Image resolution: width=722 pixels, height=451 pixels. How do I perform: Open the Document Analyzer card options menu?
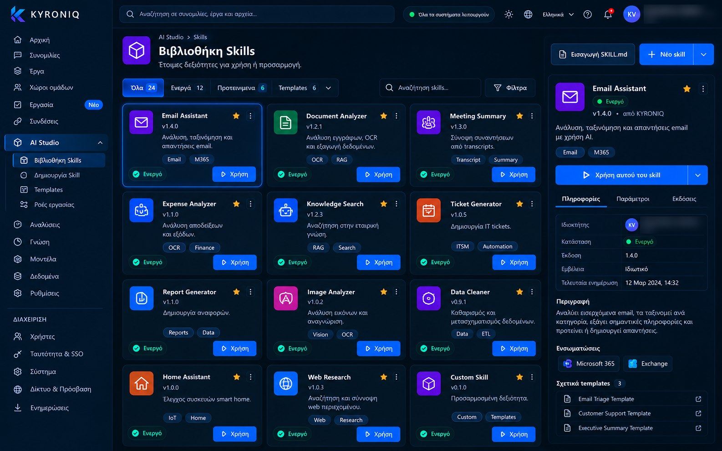tap(397, 116)
